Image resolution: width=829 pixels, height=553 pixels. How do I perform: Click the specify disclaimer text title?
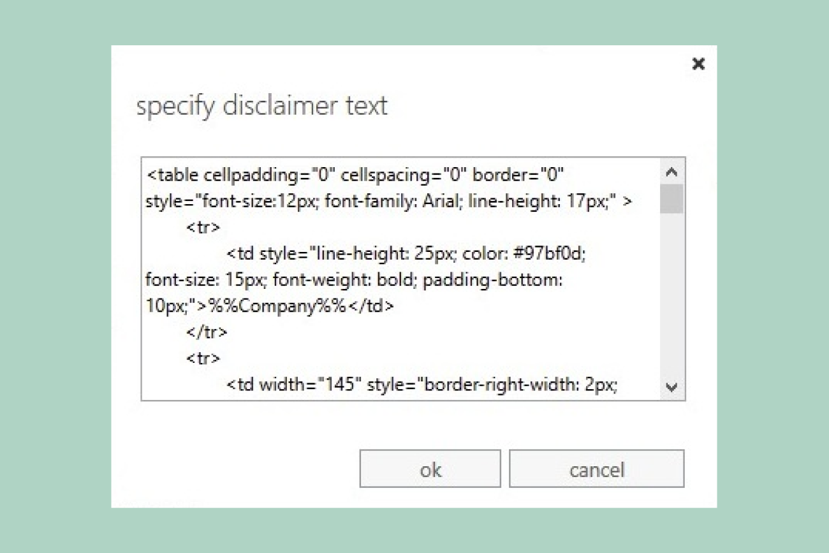click(261, 106)
